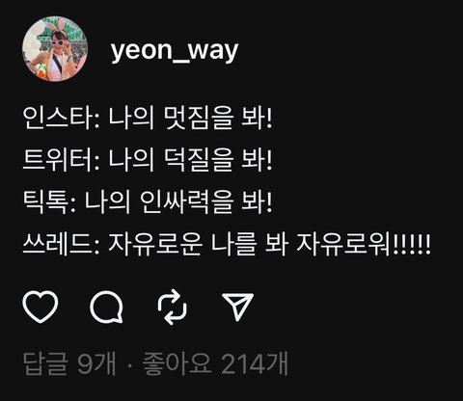Visit the yeon_way username profile
Viewport: 463px width, 401px height.
(x=175, y=51)
